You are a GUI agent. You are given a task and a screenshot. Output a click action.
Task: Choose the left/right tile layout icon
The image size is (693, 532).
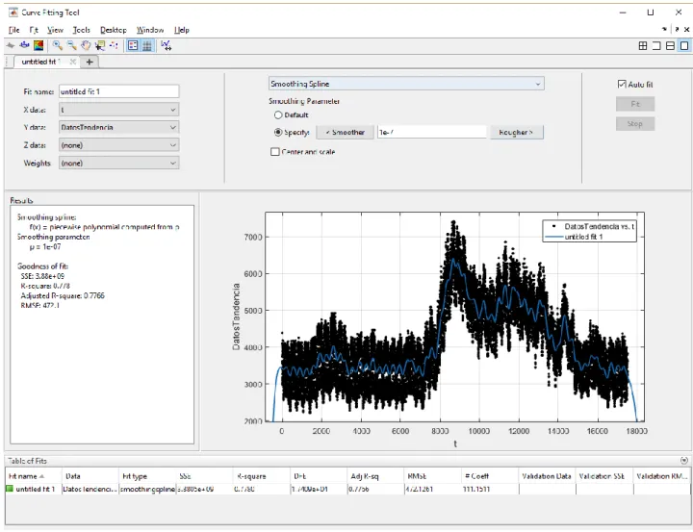point(656,46)
